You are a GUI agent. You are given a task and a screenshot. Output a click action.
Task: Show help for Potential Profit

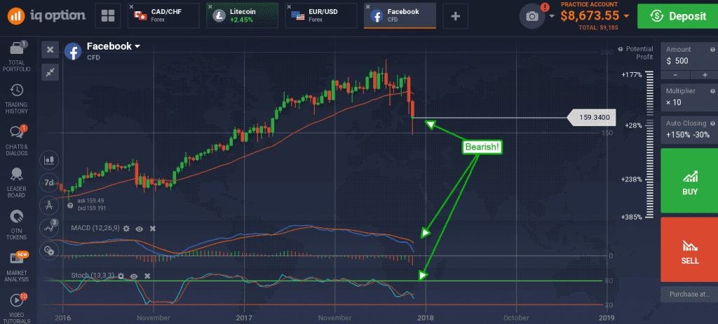[x=621, y=49]
